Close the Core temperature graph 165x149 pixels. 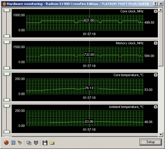[156, 75]
